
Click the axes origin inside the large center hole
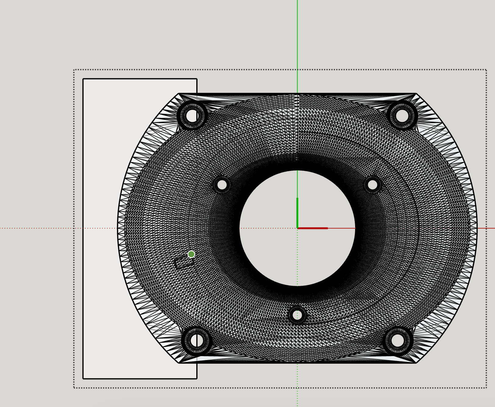(297, 228)
